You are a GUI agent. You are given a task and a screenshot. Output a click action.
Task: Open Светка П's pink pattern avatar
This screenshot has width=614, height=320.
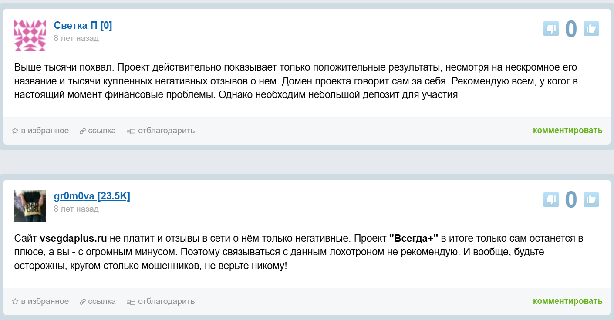click(x=30, y=36)
